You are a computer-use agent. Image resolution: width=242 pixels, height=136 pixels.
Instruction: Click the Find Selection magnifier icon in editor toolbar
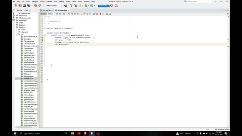coord(69,14)
